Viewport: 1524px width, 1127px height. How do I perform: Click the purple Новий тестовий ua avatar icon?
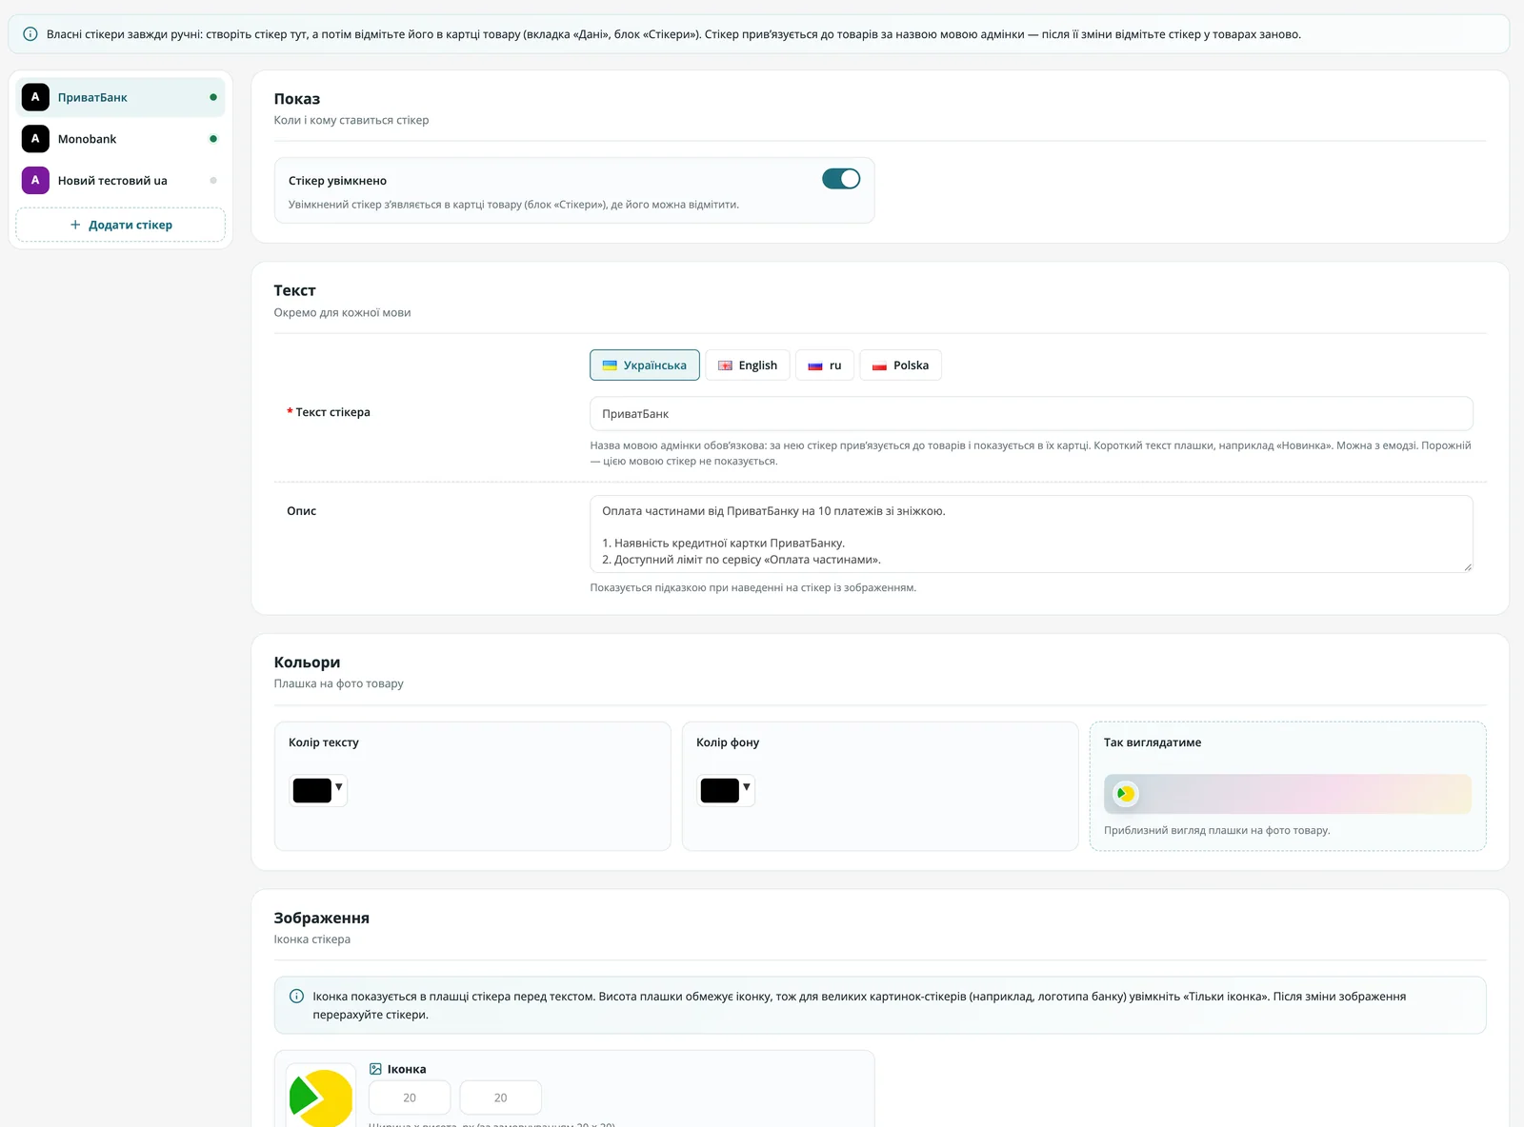35,180
